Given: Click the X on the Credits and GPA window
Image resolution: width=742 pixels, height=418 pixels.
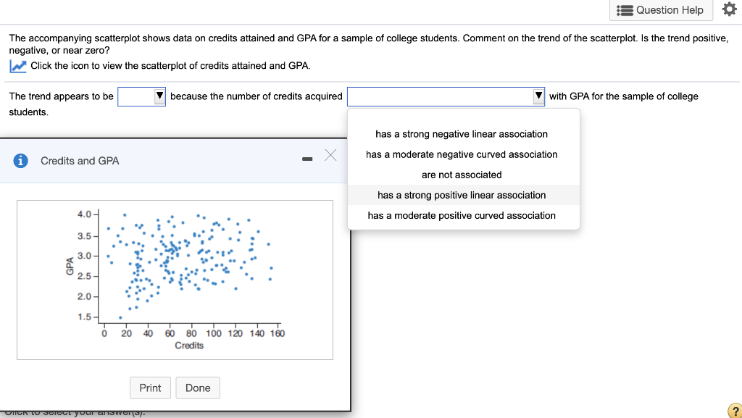Looking at the screenshot, I should [x=330, y=154].
